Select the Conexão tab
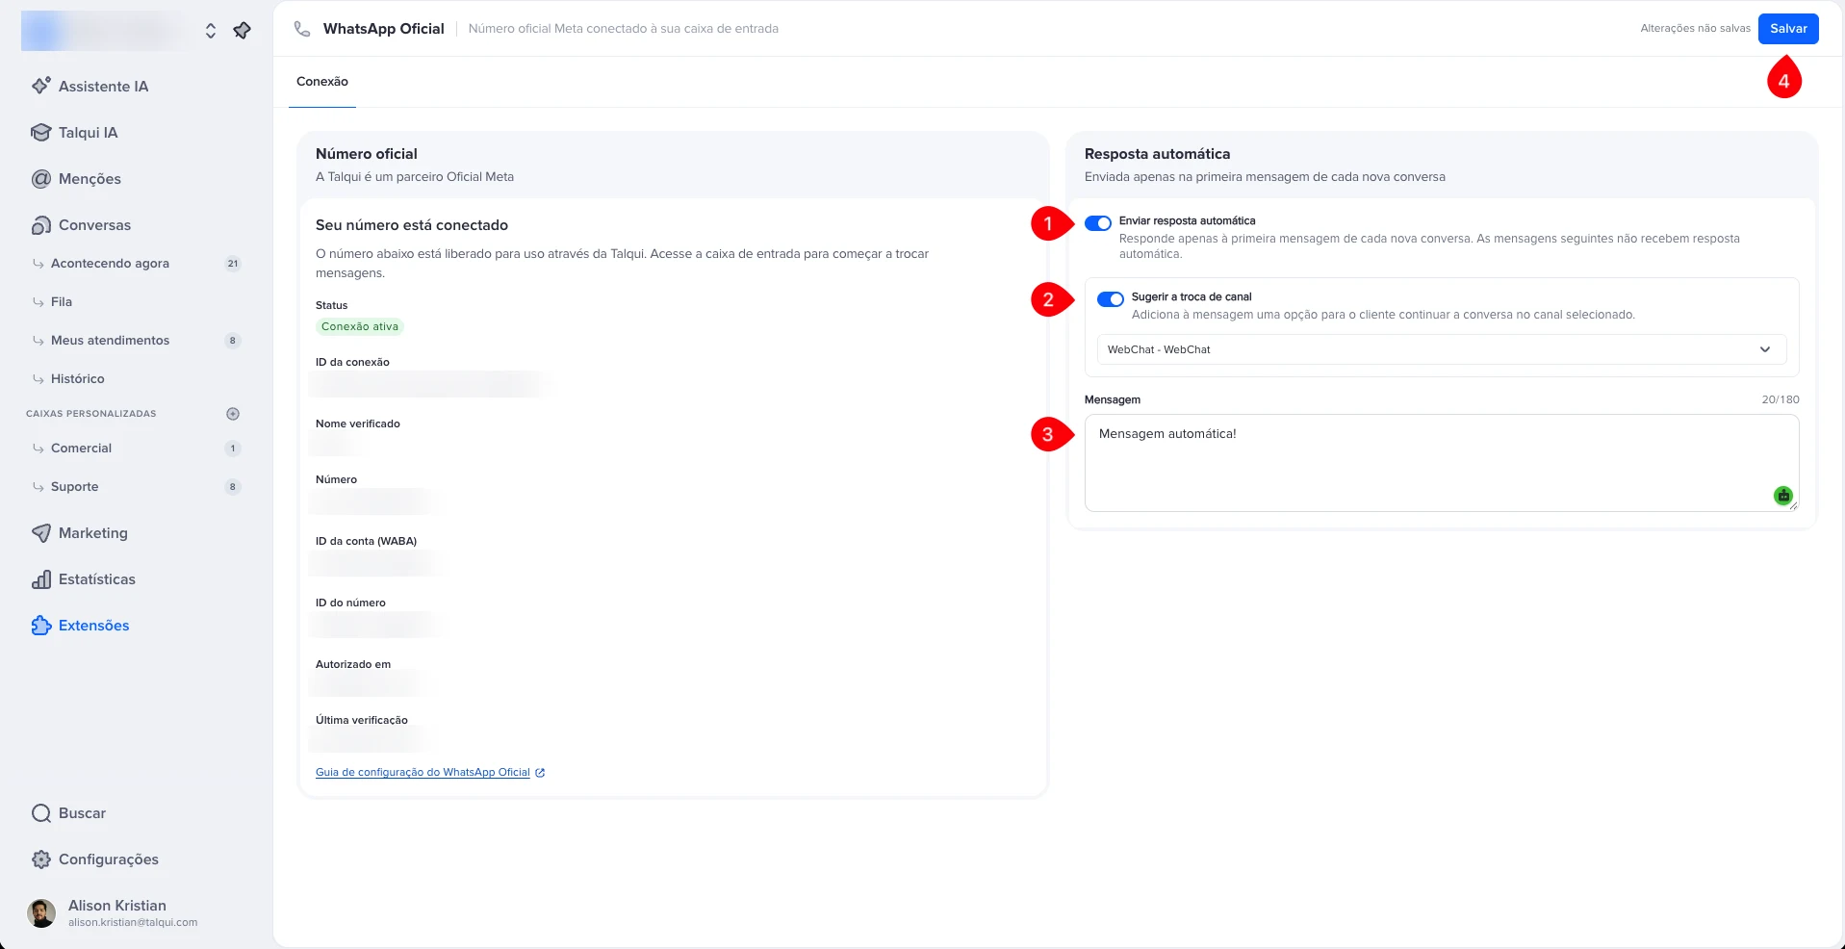Screen dimensions: 1845x949 click(x=322, y=82)
